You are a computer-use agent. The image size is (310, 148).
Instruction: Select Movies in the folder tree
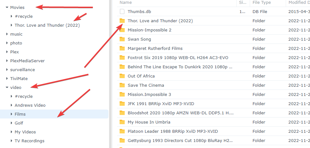(x=18, y=8)
